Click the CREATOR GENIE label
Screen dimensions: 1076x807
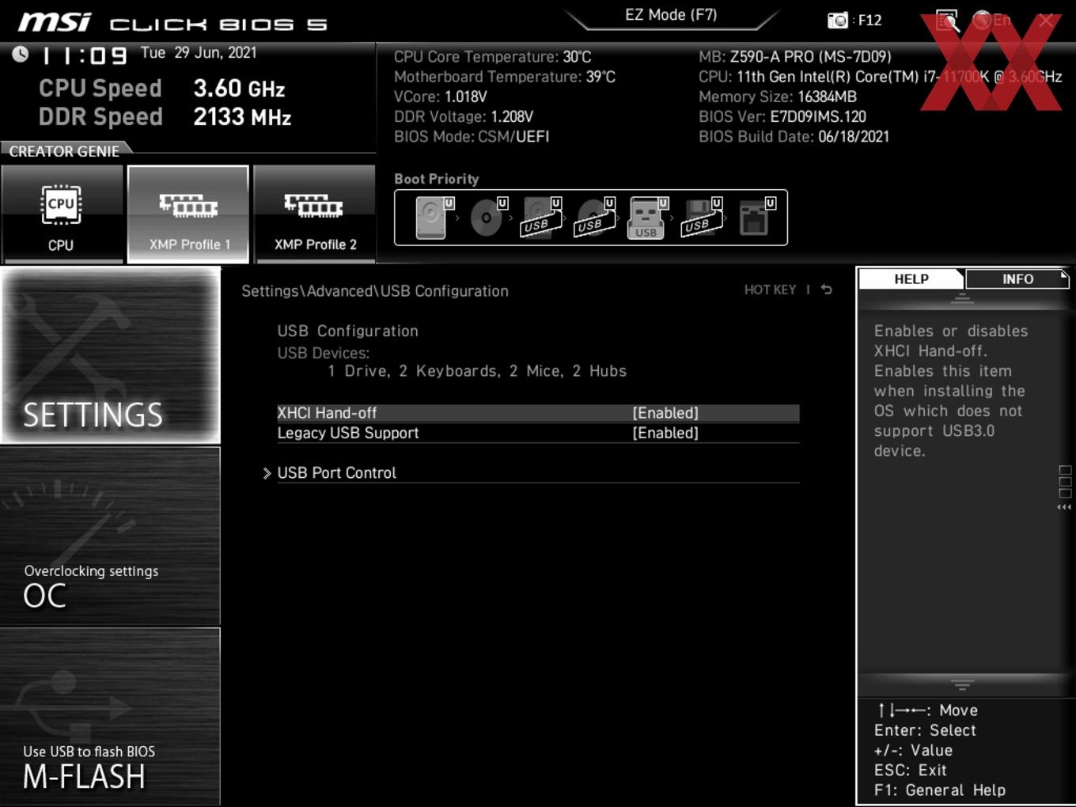coord(64,151)
